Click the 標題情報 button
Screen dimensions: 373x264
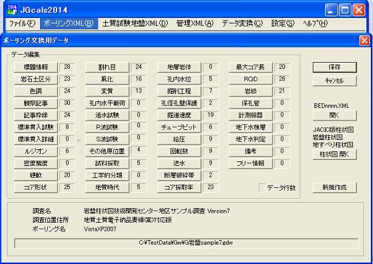[x=36, y=67]
